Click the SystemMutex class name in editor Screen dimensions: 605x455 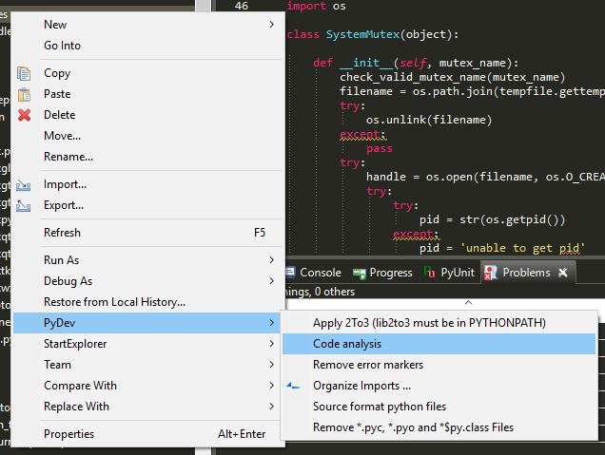(362, 34)
